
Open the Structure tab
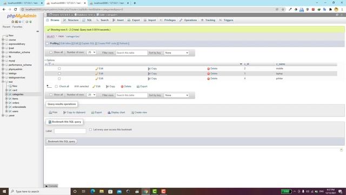[x=71, y=20]
